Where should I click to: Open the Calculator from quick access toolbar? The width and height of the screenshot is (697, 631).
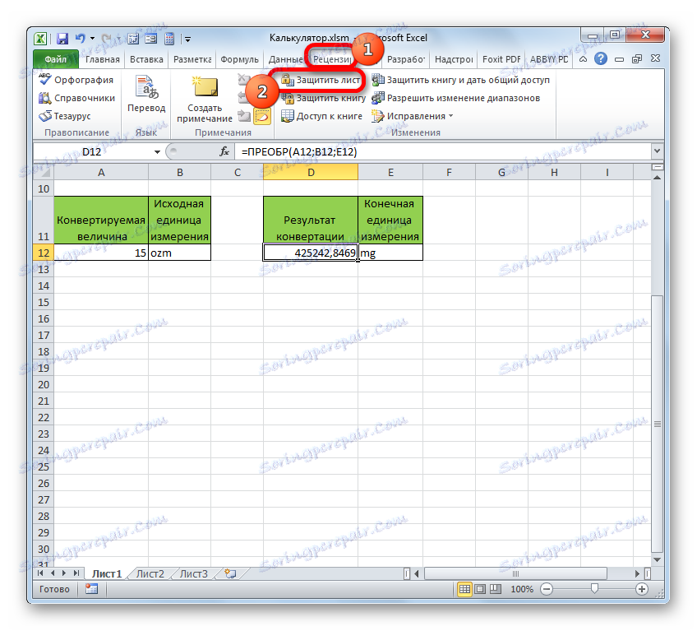click(x=169, y=39)
